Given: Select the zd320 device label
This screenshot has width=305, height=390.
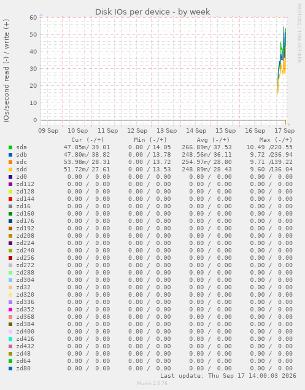Looking at the screenshot, I should point(25,295).
